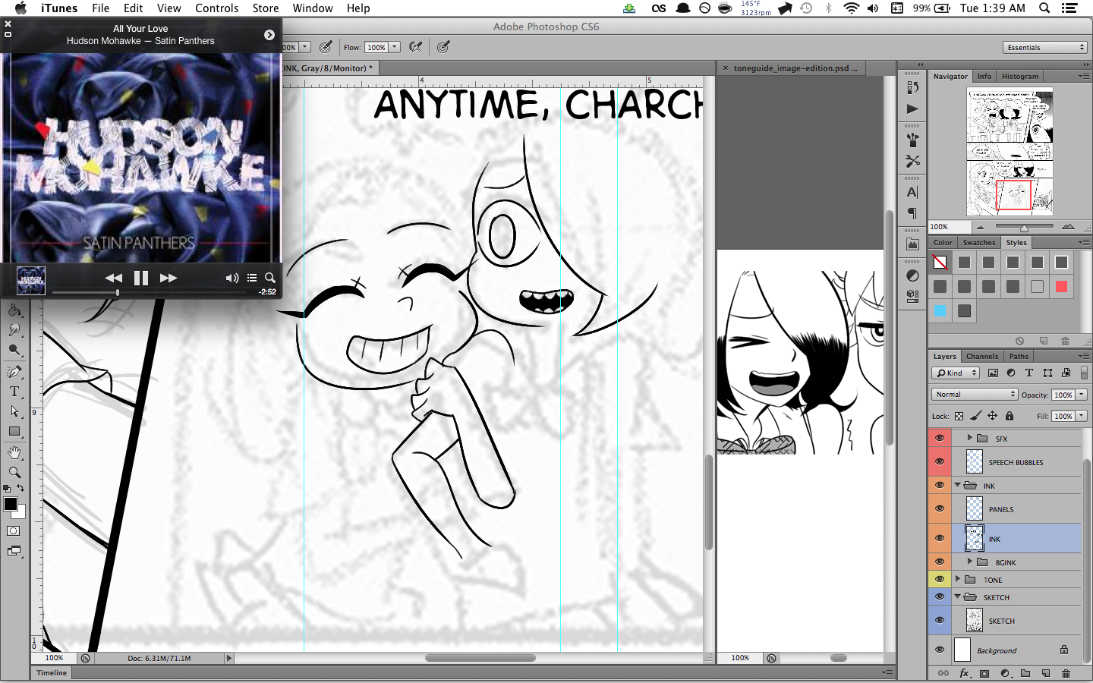Open the layer filter Kind dropdown
This screenshot has height=683, width=1093.
click(956, 373)
